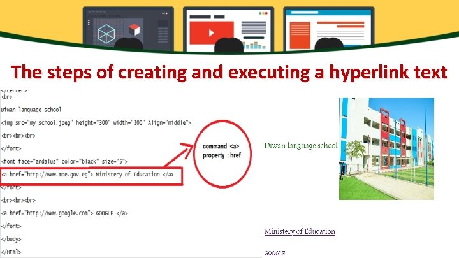Click the Diwan school building photo

click(386, 149)
